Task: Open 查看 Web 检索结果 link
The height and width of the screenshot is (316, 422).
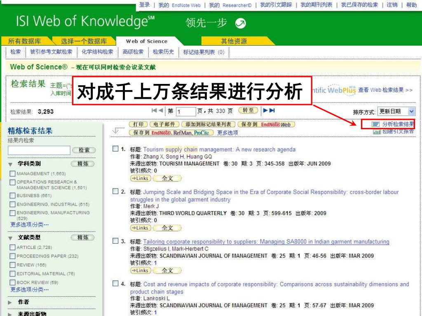Action: point(385,90)
